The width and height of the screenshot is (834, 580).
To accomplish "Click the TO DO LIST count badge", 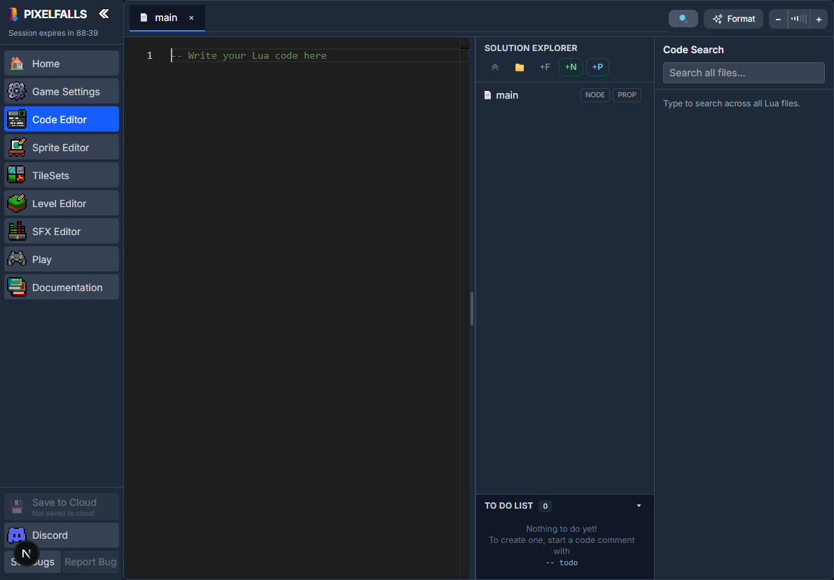I will (545, 506).
